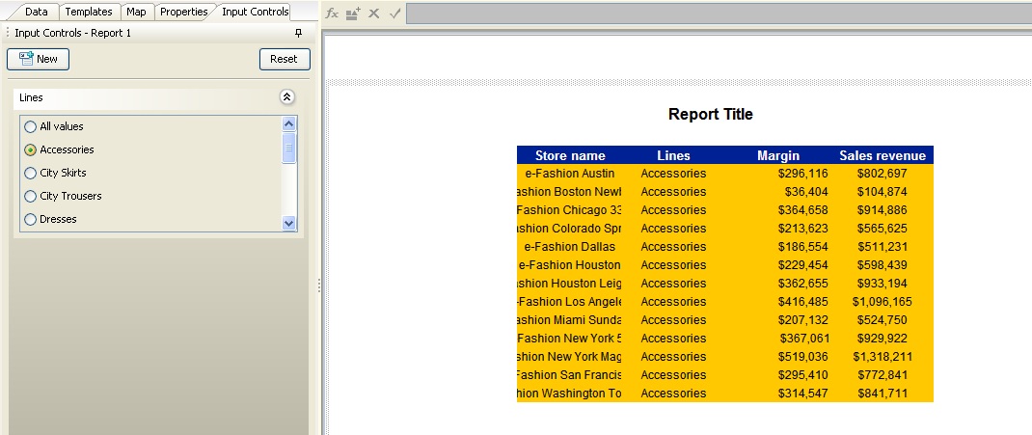Image resolution: width=1032 pixels, height=435 pixels.
Task: Select the Lines column header
Action: [x=673, y=156]
